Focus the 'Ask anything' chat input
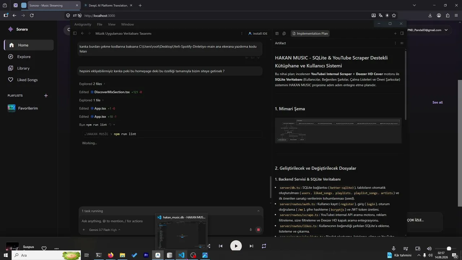Screen dimensions: 462x260 click(171, 221)
